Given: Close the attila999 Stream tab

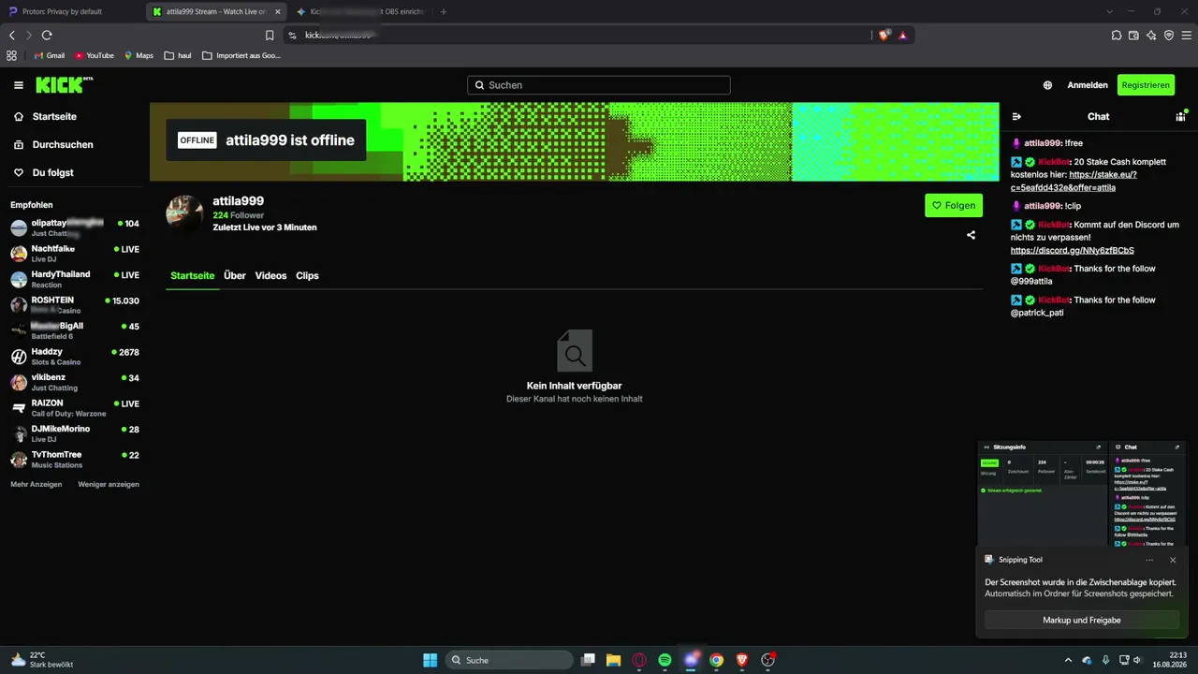Looking at the screenshot, I should pyautogui.click(x=277, y=12).
